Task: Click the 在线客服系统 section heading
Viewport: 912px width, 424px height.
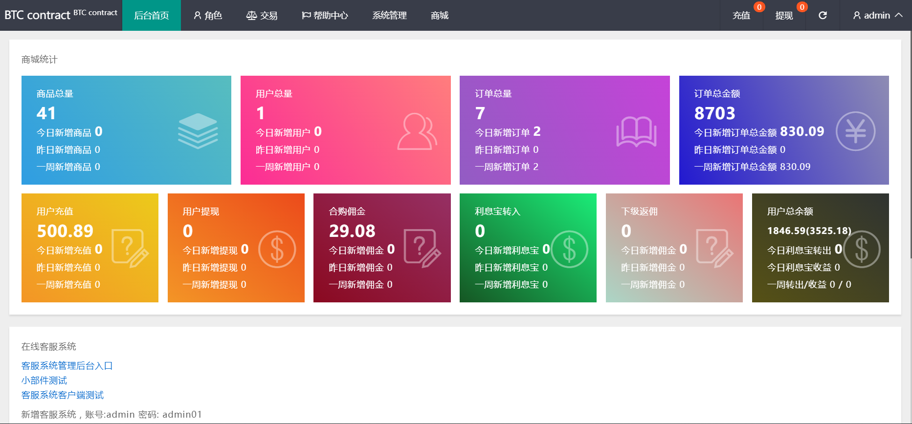Action: [48, 346]
